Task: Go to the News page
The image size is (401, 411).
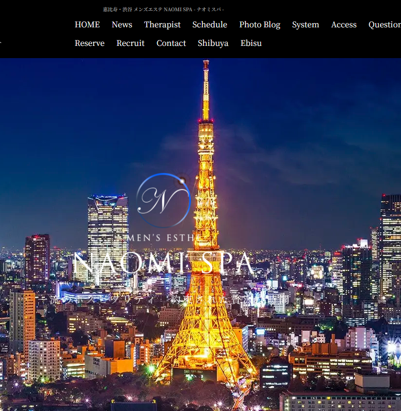Action: point(122,24)
